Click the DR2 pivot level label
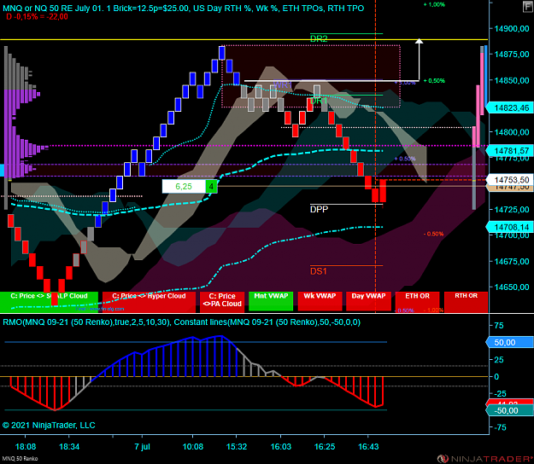534x464 pixels. (319, 38)
